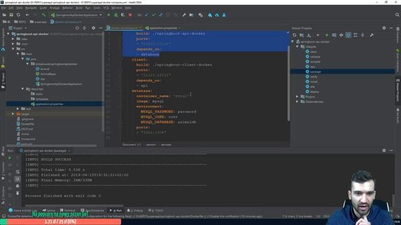Rerun the build in Run panel
Viewport: 401px width, 225px height.
10,158
